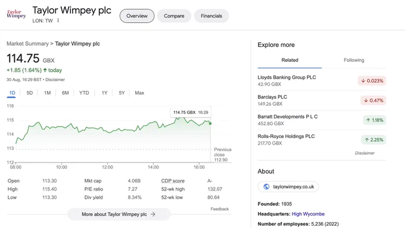This screenshot has height=228, width=405.
Task: Click Rolls-Royce up-arrow 2.25% badge
Action: (373, 140)
